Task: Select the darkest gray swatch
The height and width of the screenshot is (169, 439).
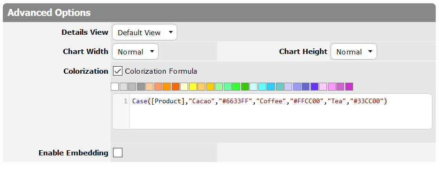Action: [141, 86]
